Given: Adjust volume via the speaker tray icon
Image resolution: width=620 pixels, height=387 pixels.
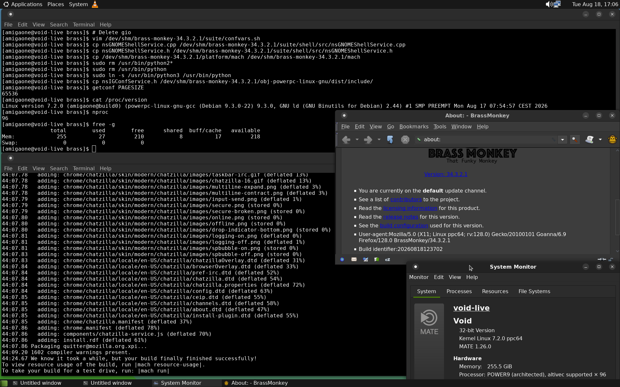Looking at the screenshot, I should tap(549, 4).
